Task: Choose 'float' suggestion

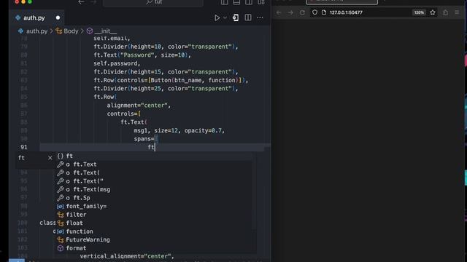Action: [154, 223]
